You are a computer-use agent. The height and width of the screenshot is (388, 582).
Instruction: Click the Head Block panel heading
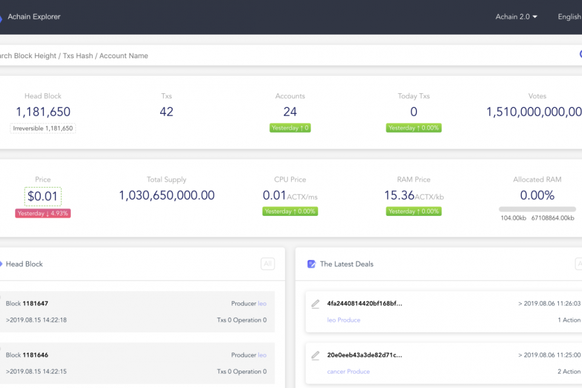[x=24, y=264]
